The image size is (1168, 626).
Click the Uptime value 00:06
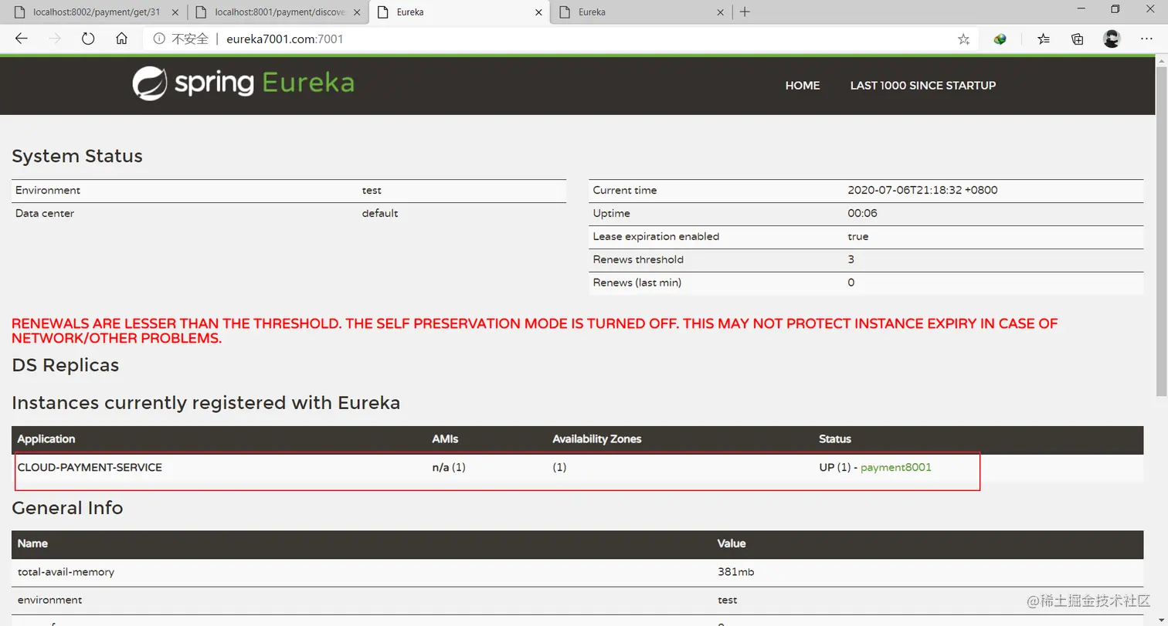[x=862, y=213]
